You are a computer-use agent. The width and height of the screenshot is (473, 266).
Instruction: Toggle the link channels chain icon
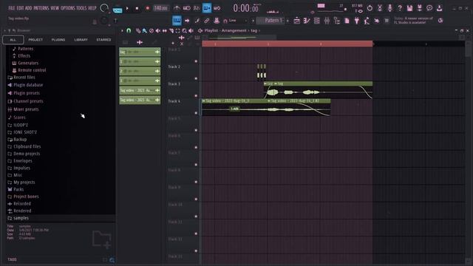tap(207, 21)
